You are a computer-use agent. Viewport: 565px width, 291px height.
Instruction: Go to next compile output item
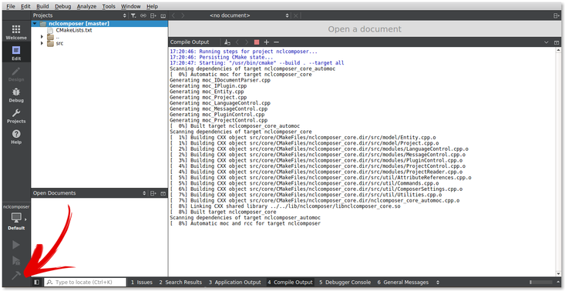click(247, 42)
